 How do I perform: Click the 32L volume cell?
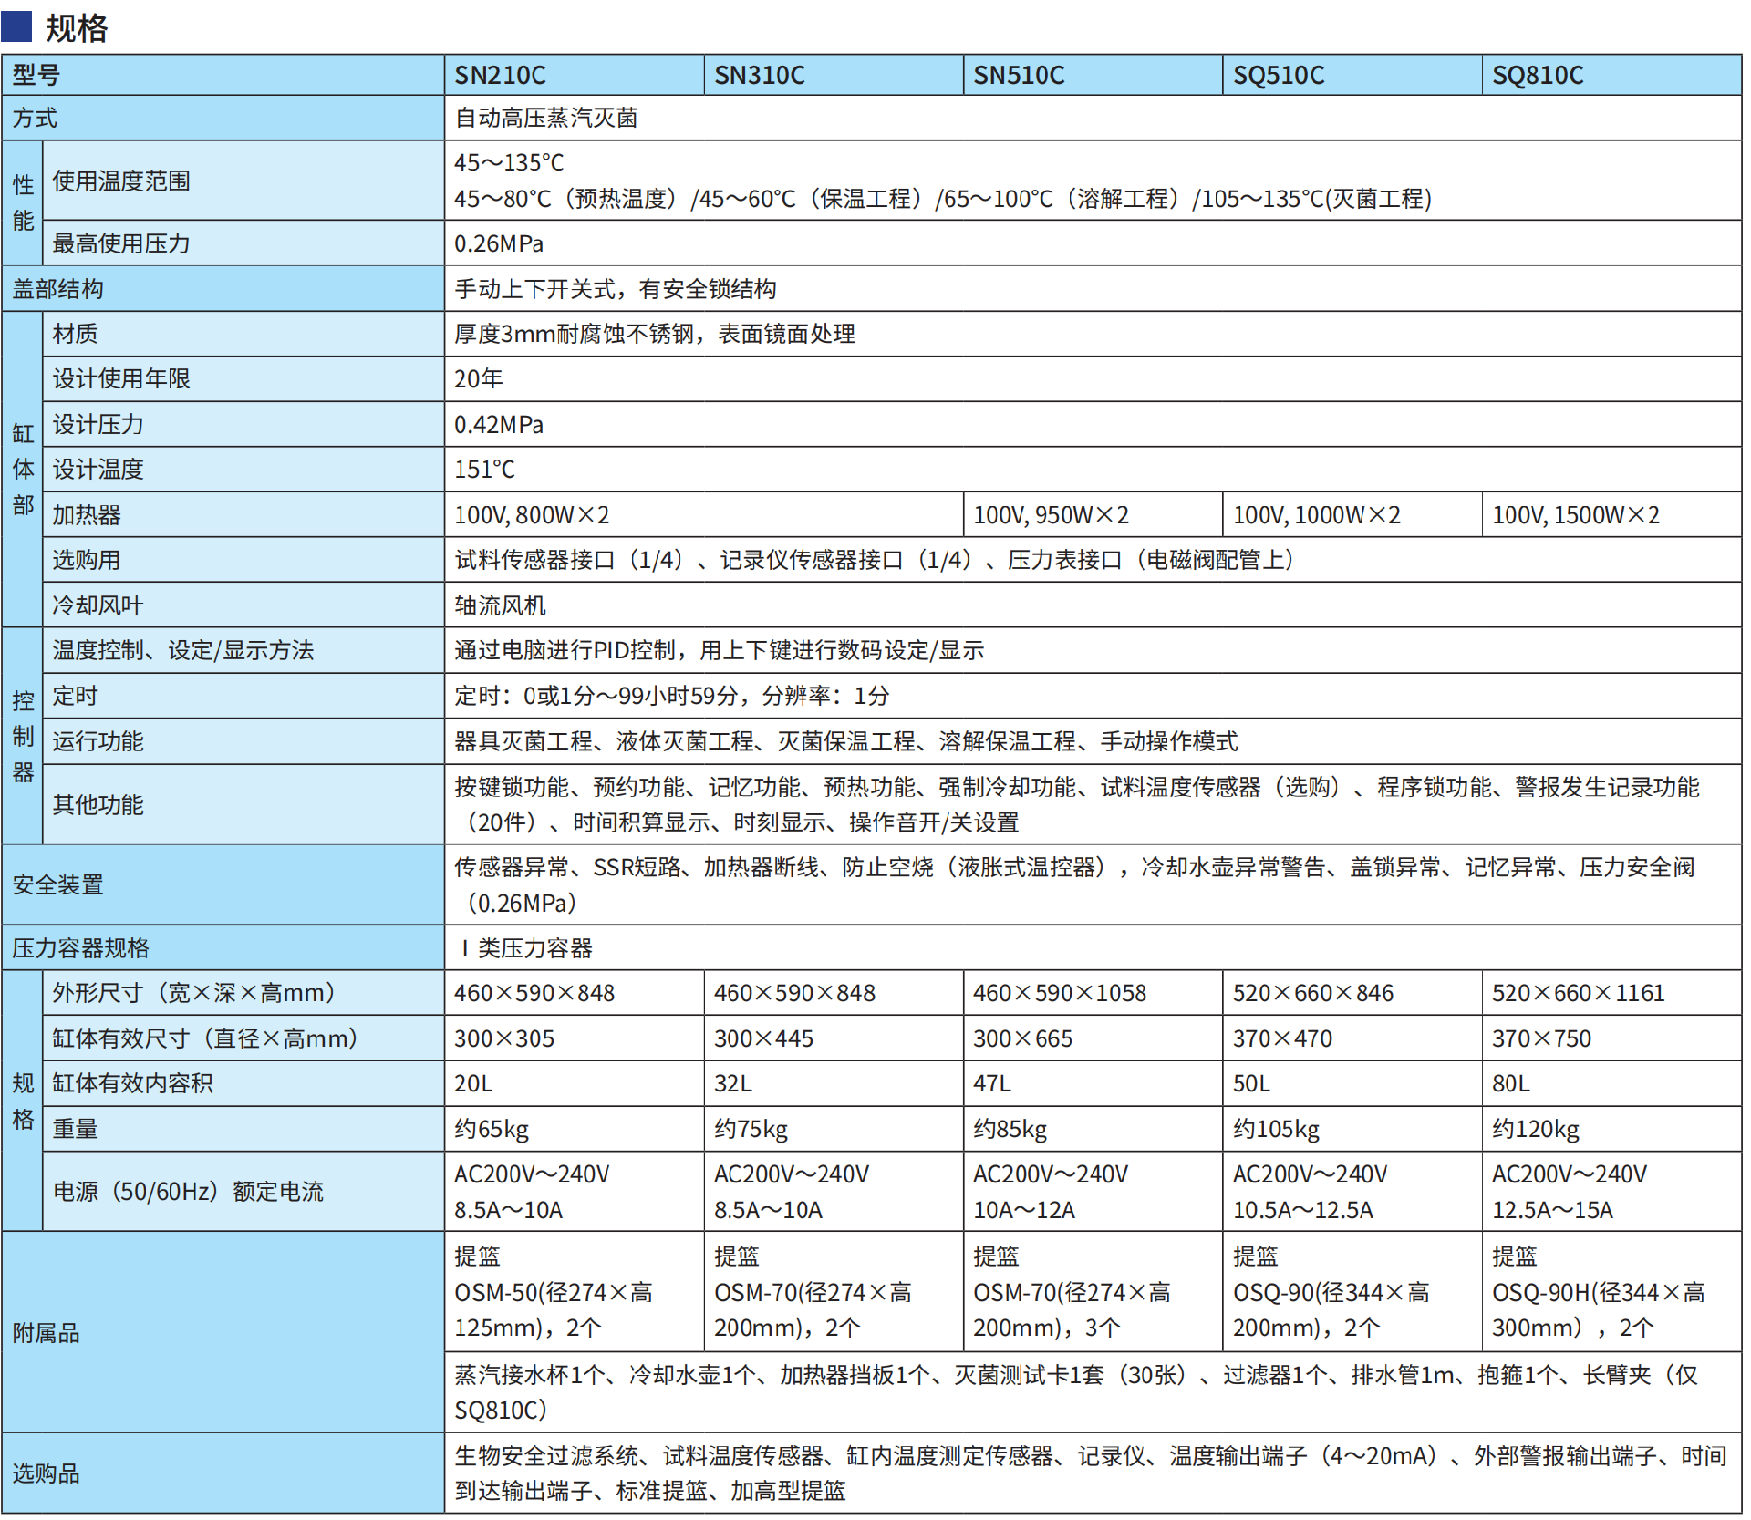(833, 1083)
